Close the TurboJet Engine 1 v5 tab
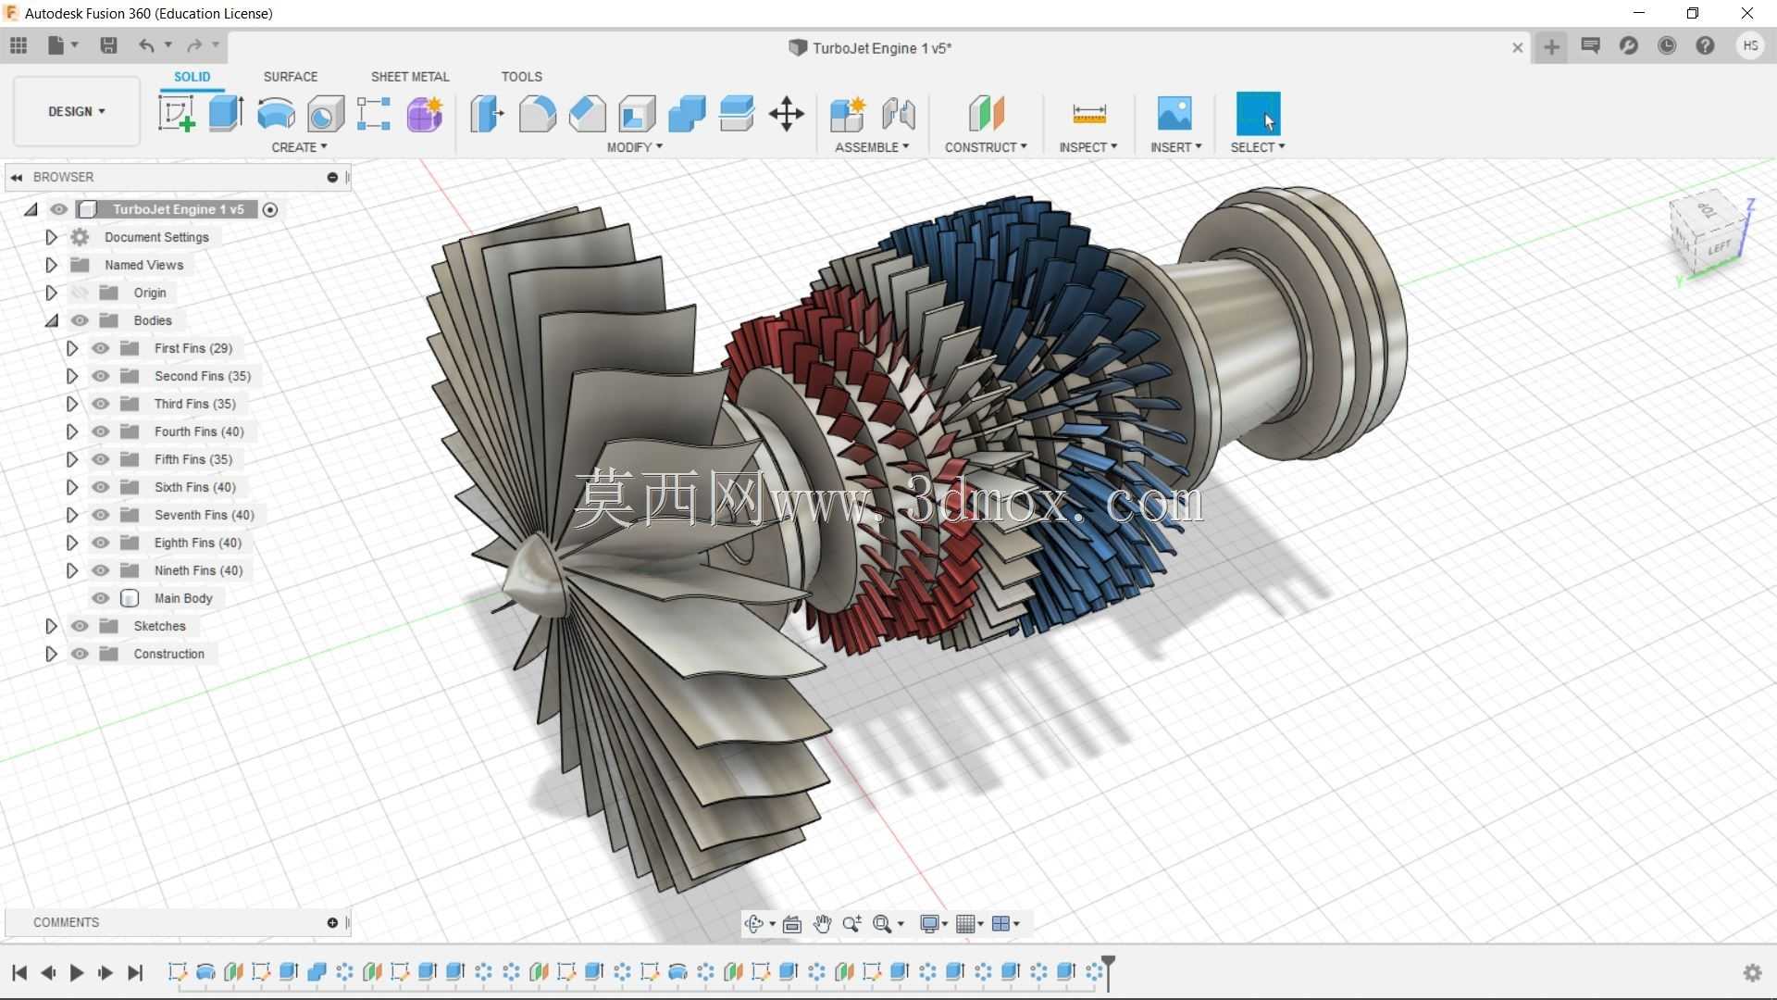Image resolution: width=1777 pixels, height=1000 pixels. pos(1518,47)
